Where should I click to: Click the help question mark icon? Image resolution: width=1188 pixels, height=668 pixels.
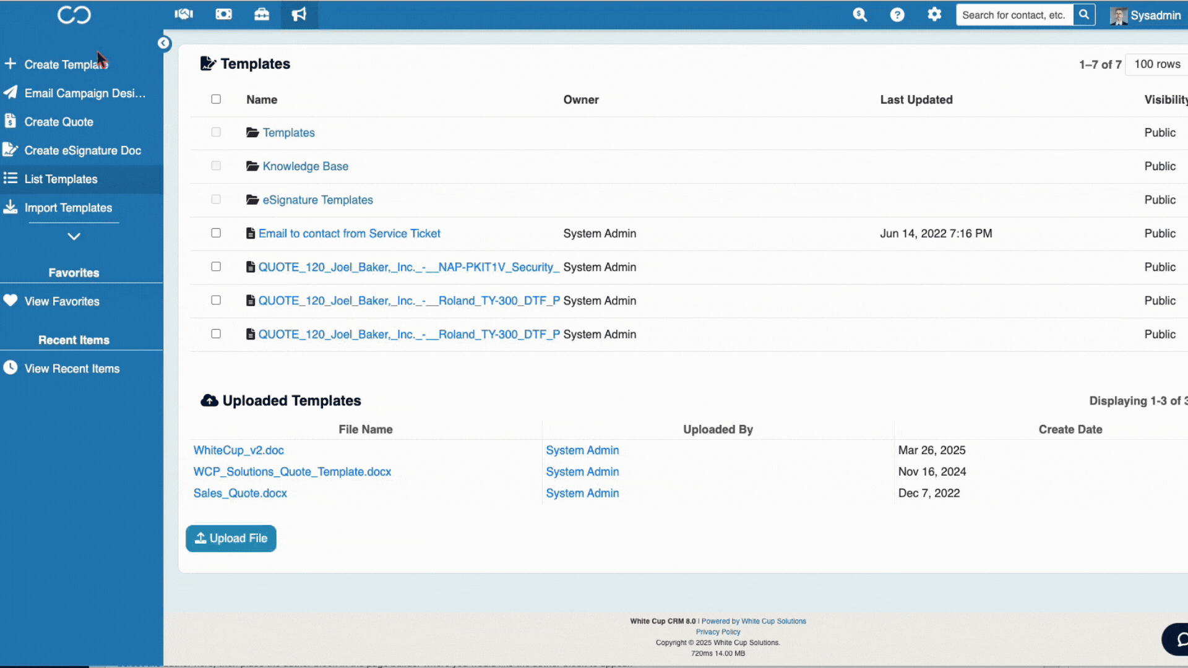[897, 15]
